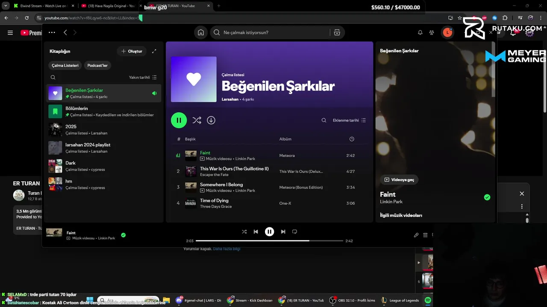Filter library by Çalma Listeleri
547x307 pixels.
click(65, 65)
